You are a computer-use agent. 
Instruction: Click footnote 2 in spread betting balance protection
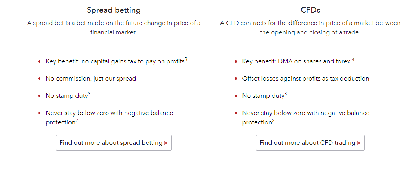(77, 121)
